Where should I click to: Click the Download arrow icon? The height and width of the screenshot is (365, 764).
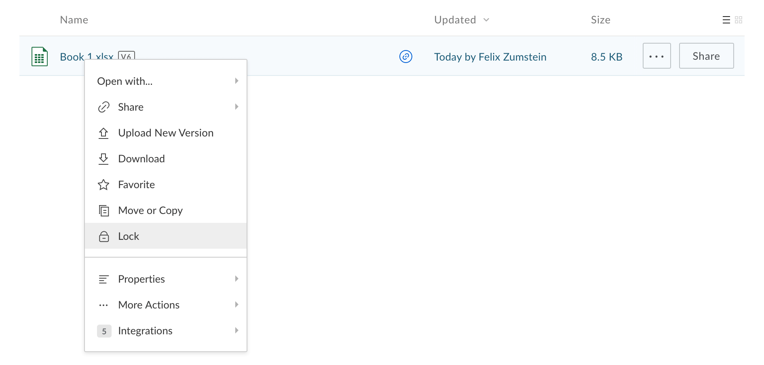[103, 159]
